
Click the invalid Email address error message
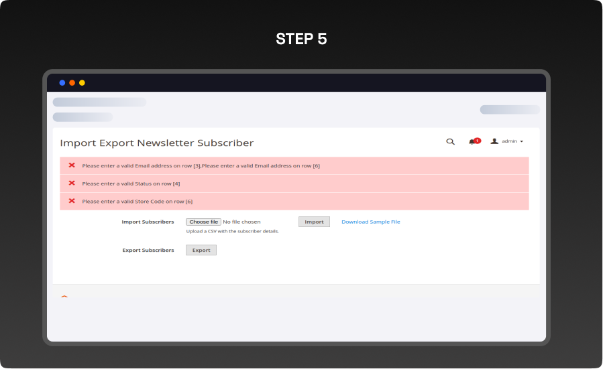click(201, 165)
